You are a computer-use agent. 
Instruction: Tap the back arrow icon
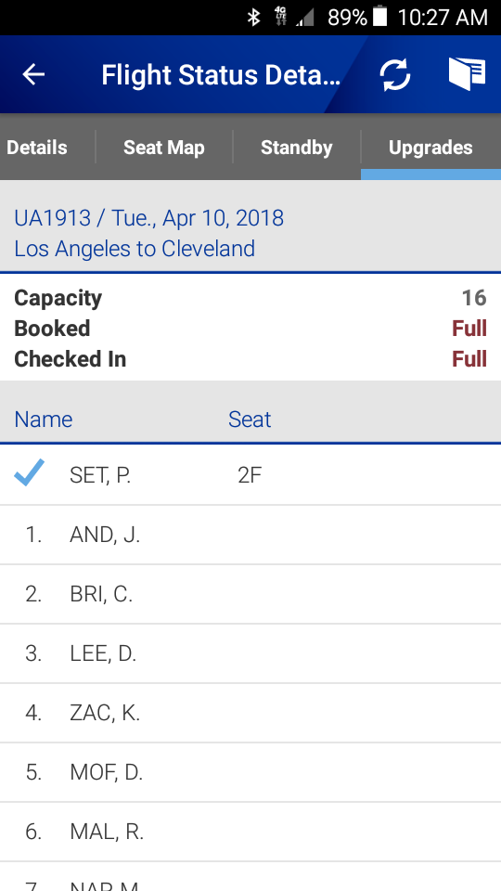[33, 74]
